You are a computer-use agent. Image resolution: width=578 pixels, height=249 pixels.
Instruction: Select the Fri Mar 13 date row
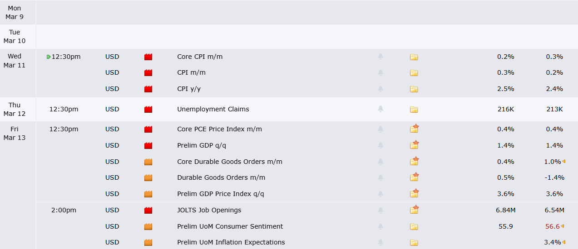pyautogui.click(x=15, y=133)
